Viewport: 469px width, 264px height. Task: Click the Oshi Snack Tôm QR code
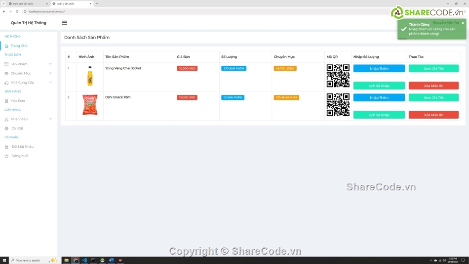(338, 105)
